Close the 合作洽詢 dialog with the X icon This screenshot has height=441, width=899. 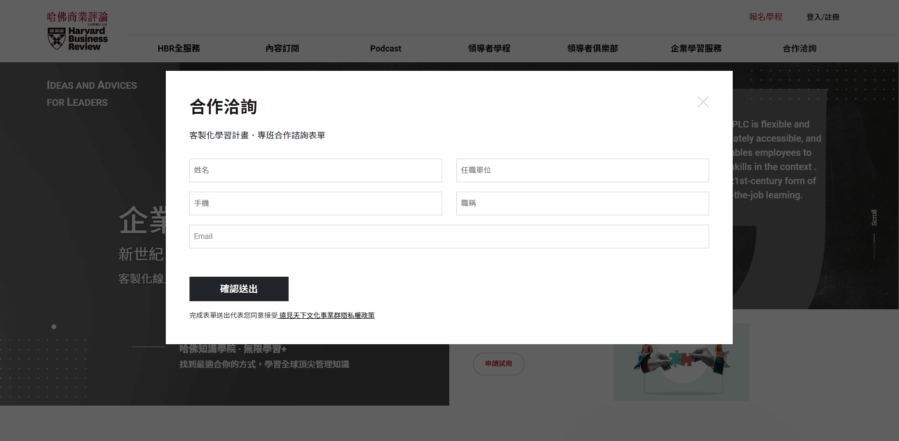[703, 102]
